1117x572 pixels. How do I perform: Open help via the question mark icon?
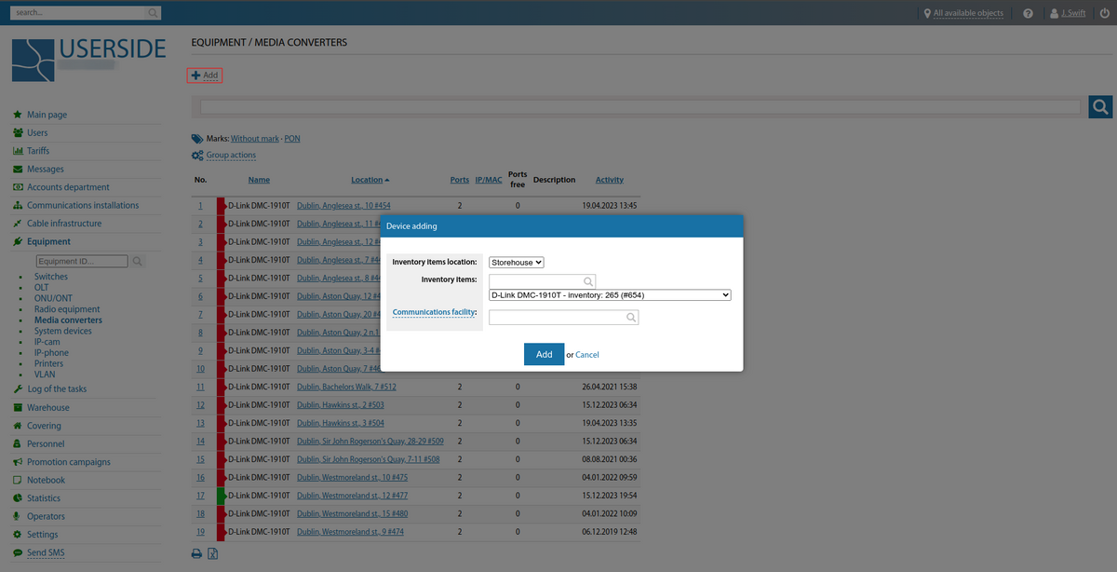pos(1028,13)
